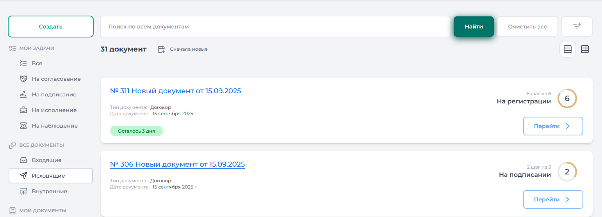Click the calendar sort icon

point(161,49)
